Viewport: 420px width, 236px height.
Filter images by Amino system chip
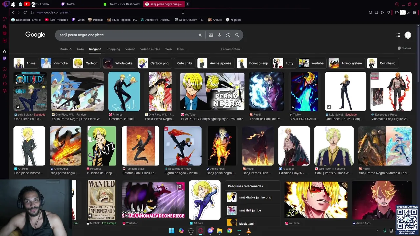pyautogui.click(x=346, y=63)
